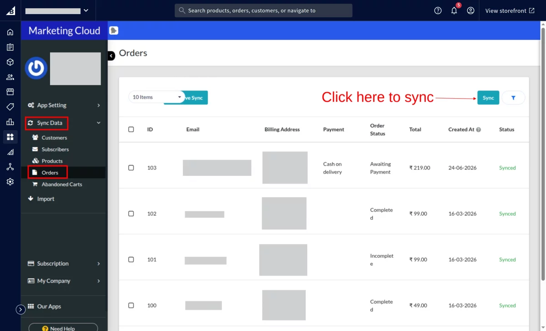The height and width of the screenshot is (331, 546).
Task: Open Channel growth signal icon in left rail
Action: (x=10, y=152)
